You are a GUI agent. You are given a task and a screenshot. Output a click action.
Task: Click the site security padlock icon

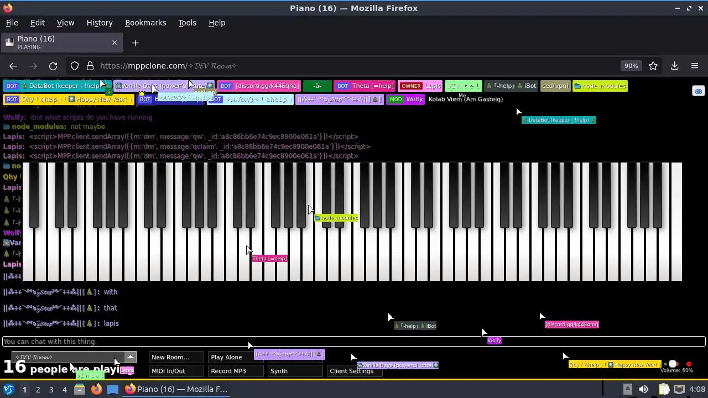[x=90, y=66]
